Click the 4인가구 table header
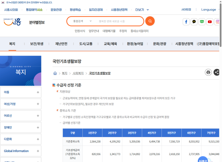Viewport: 222px width, 162px height. click(x=152, y=133)
